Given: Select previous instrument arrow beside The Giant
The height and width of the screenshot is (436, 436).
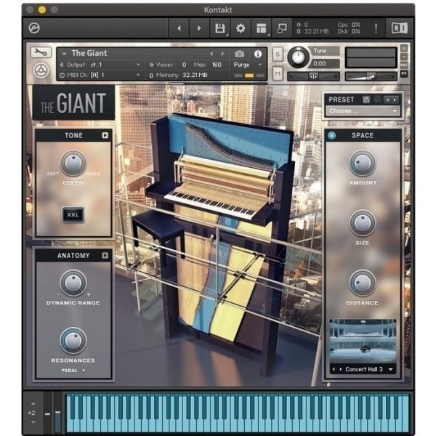Looking at the screenshot, I should (211, 54).
